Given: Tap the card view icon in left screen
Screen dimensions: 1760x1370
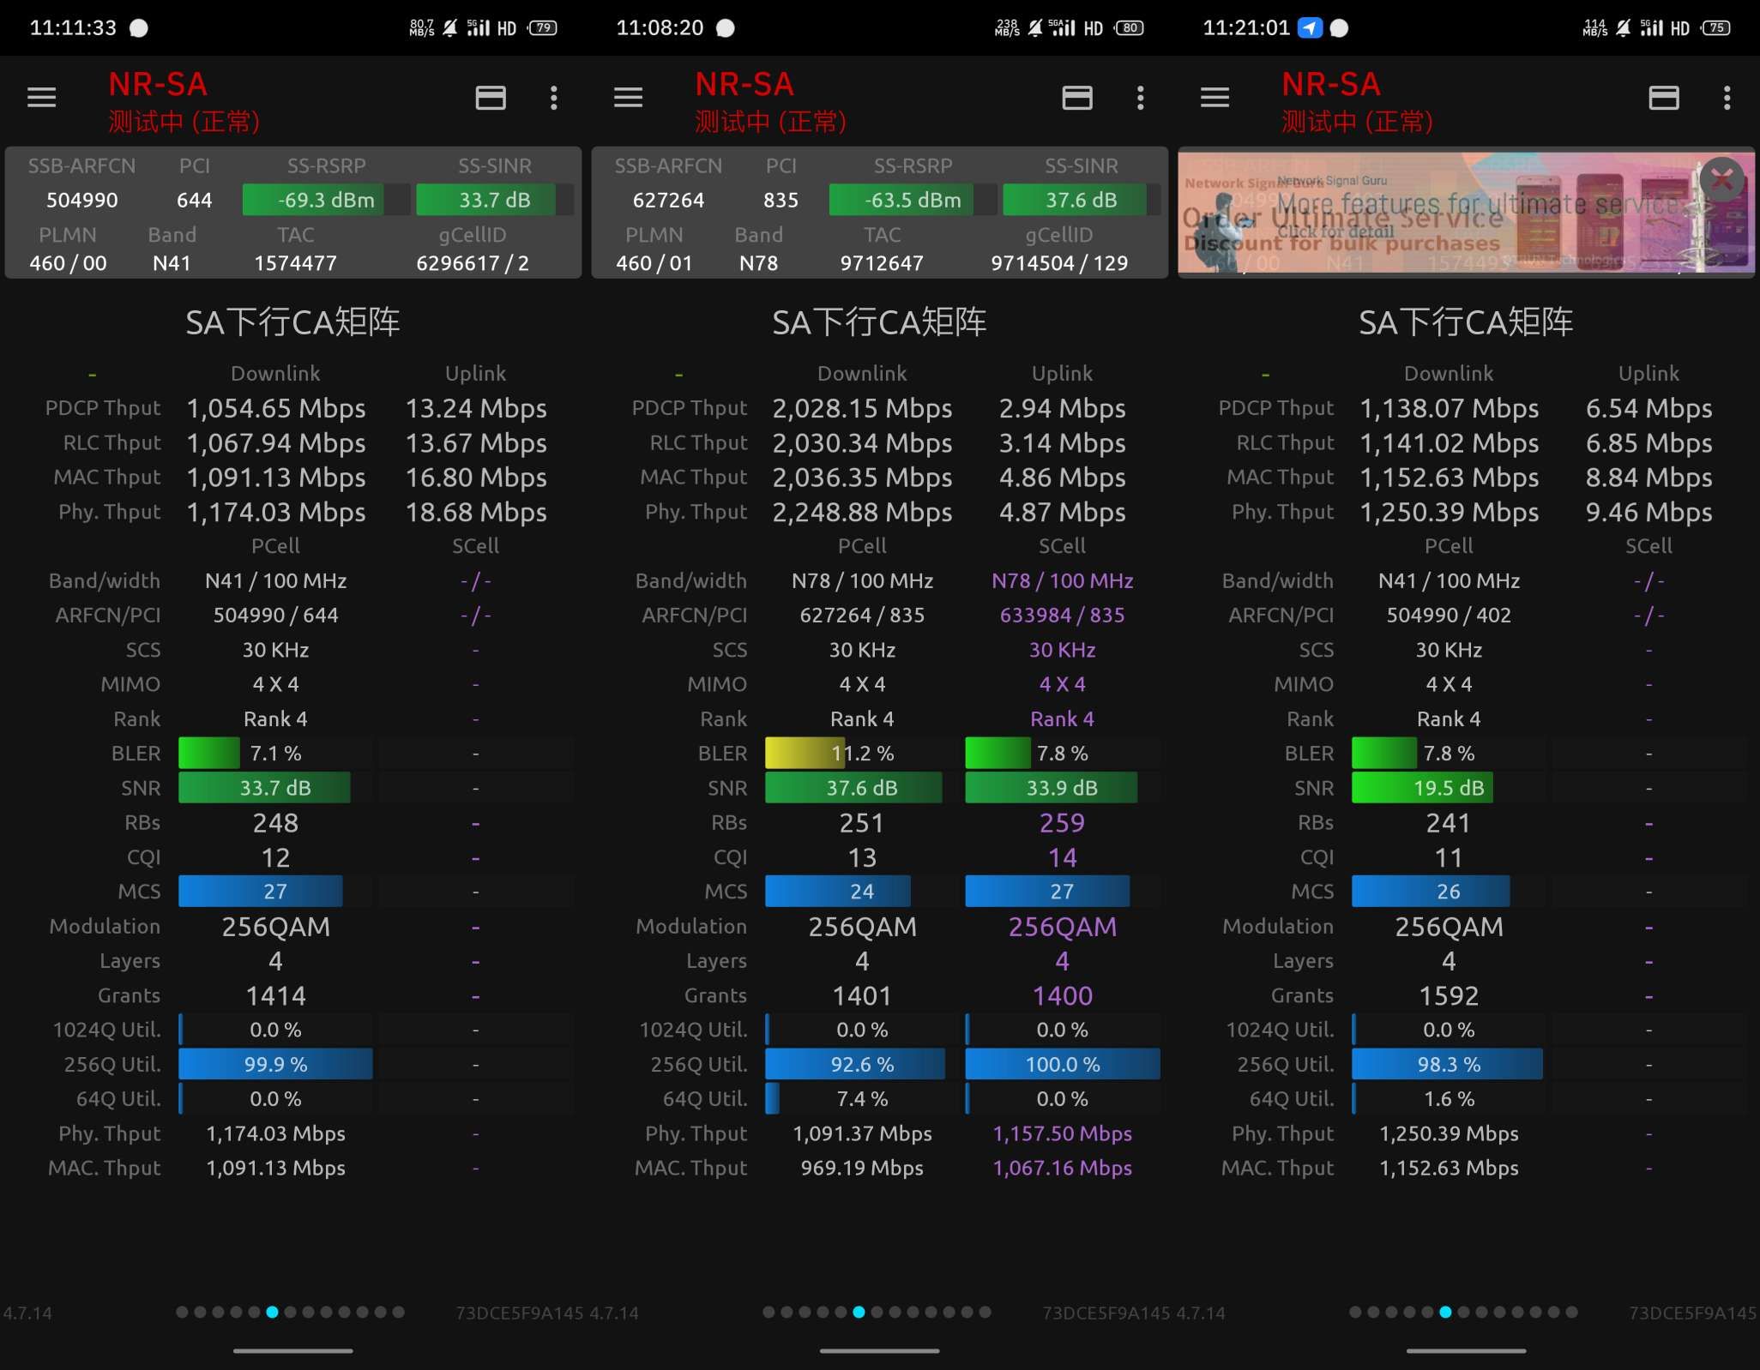Looking at the screenshot, I should (x=491, y=98).
